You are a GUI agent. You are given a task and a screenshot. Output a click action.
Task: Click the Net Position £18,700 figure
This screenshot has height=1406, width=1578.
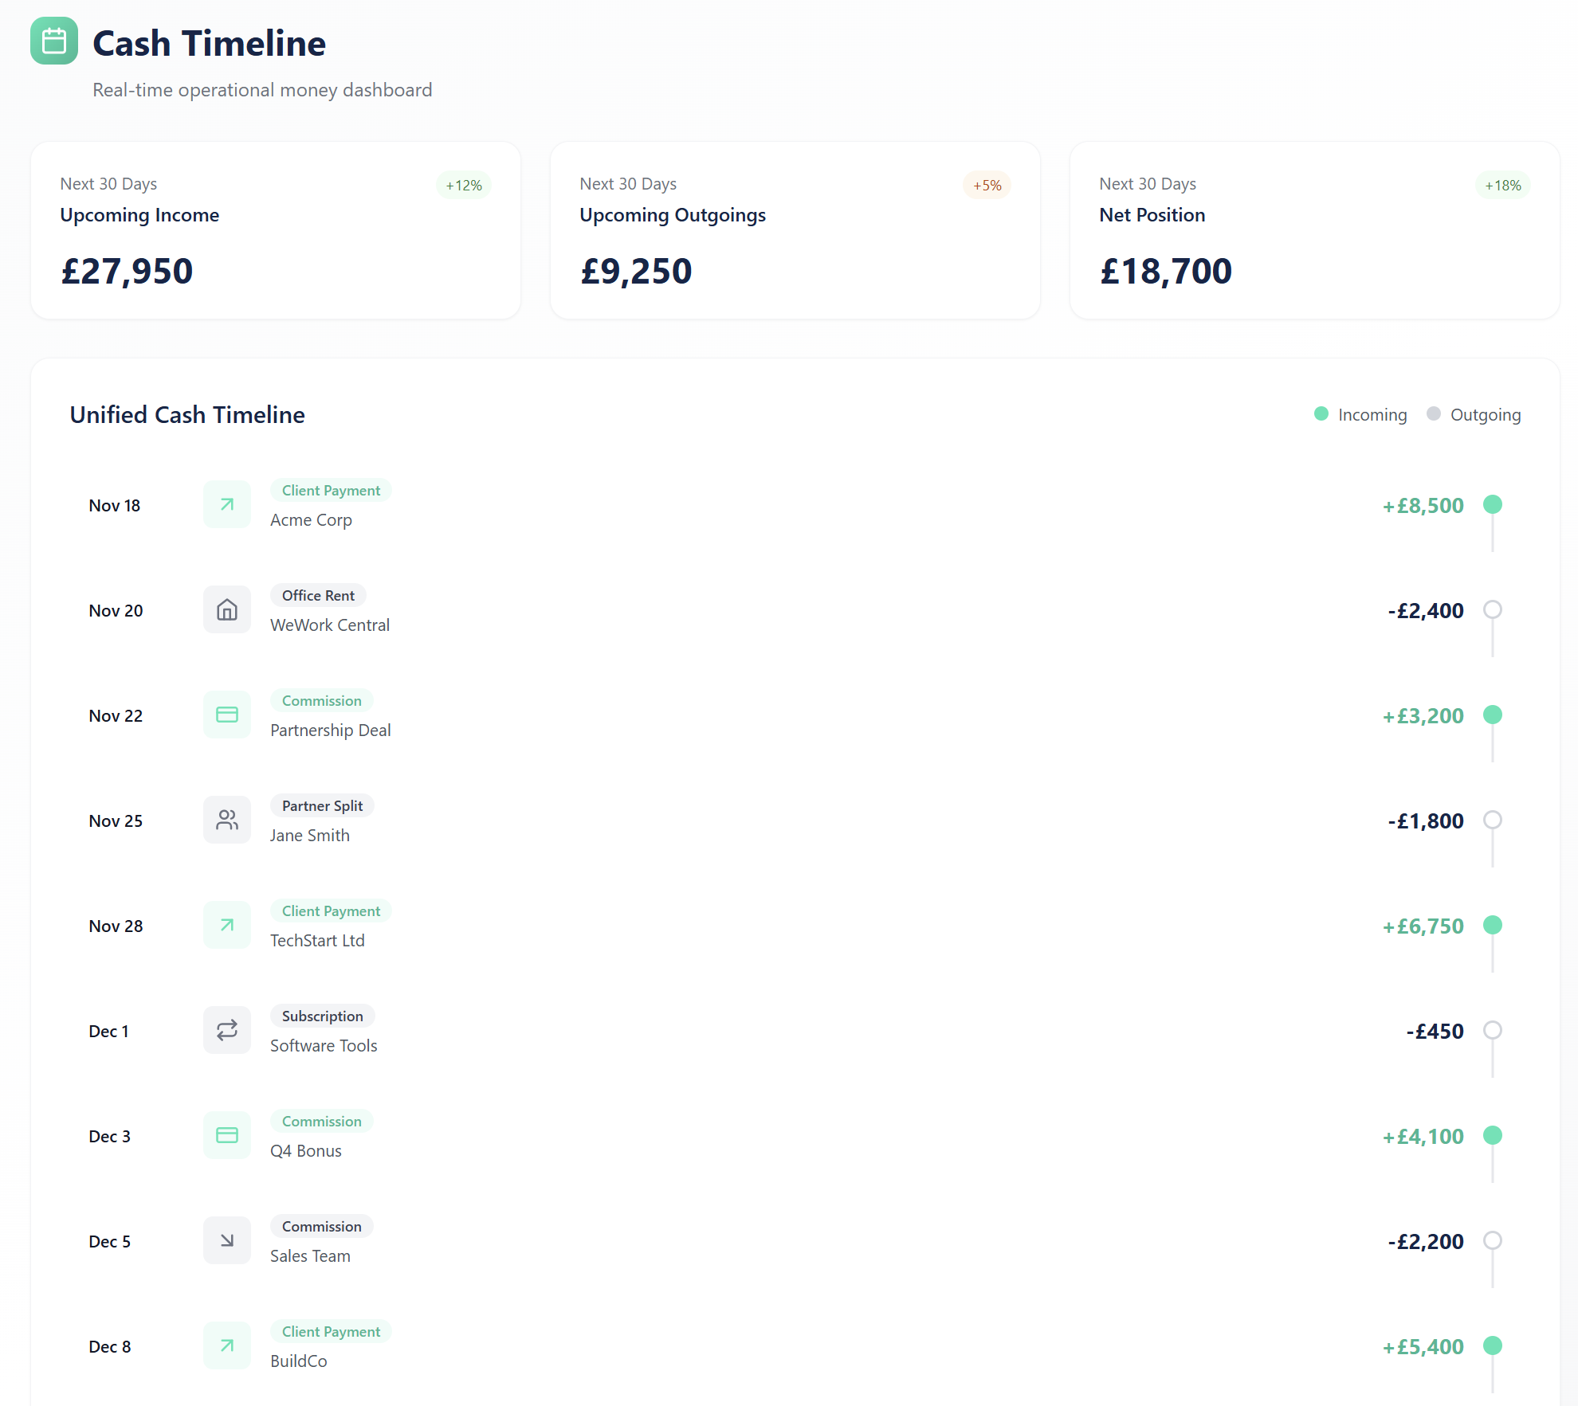(x=1165, y=271)
